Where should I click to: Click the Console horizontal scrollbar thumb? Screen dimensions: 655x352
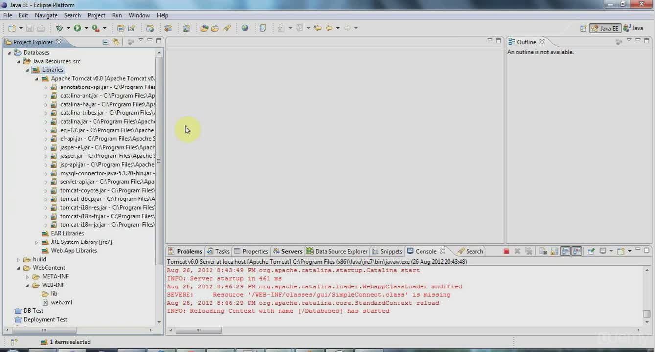(198, 330)
